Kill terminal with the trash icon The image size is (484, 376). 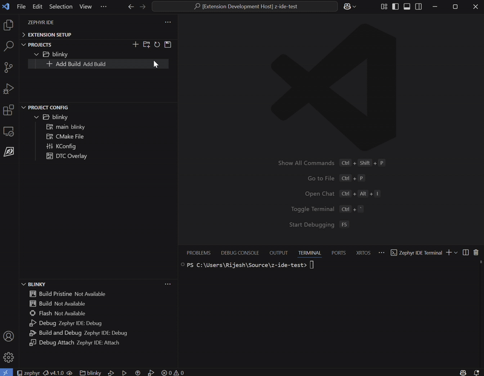476,253
